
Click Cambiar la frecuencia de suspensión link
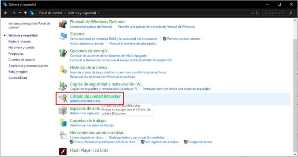[121, 60]
